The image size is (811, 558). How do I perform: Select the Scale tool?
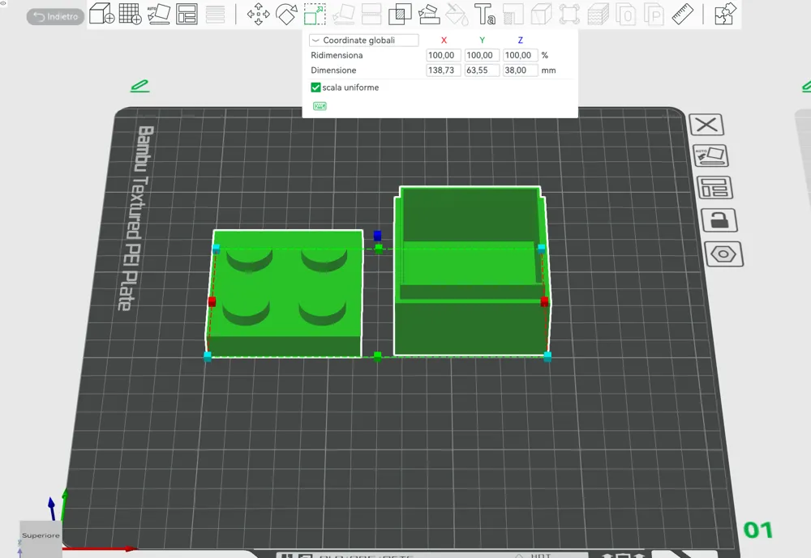(x=315, y=14)
